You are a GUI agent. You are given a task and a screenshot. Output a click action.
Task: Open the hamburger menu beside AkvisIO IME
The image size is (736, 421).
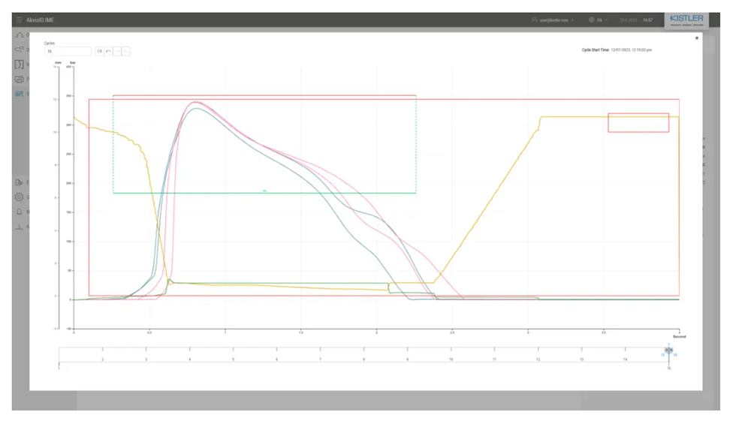[x=20, y=20]
